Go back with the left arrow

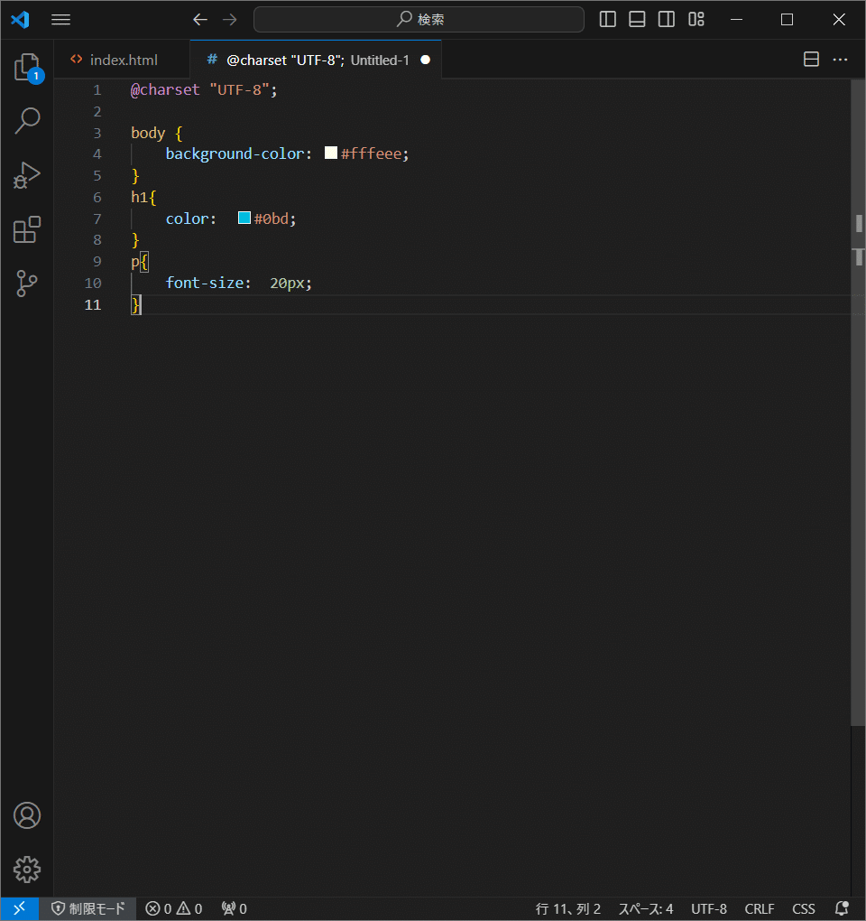pos(200,19)
